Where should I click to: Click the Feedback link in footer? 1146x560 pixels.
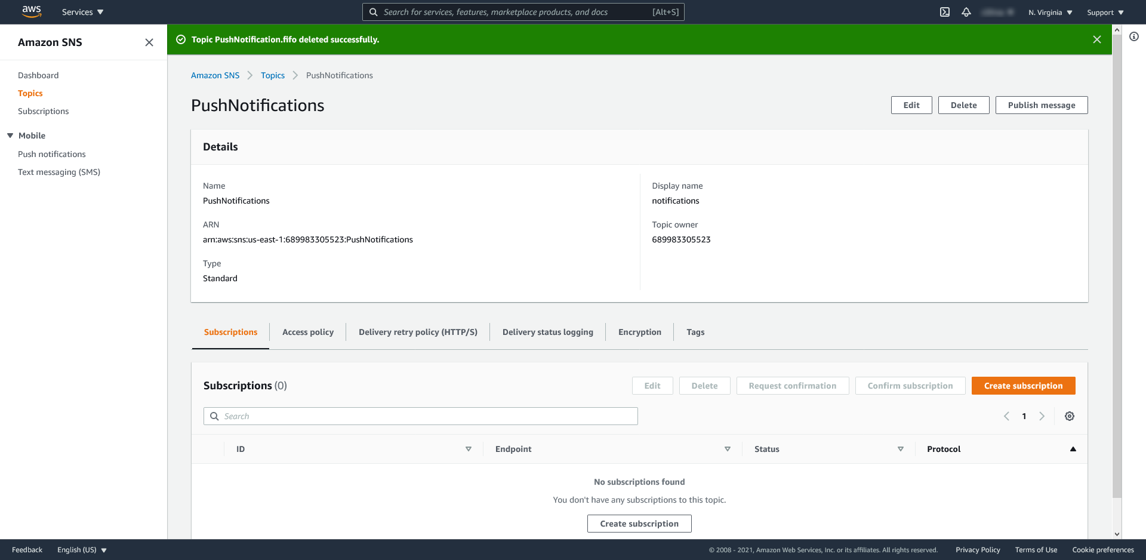[27, 550]
